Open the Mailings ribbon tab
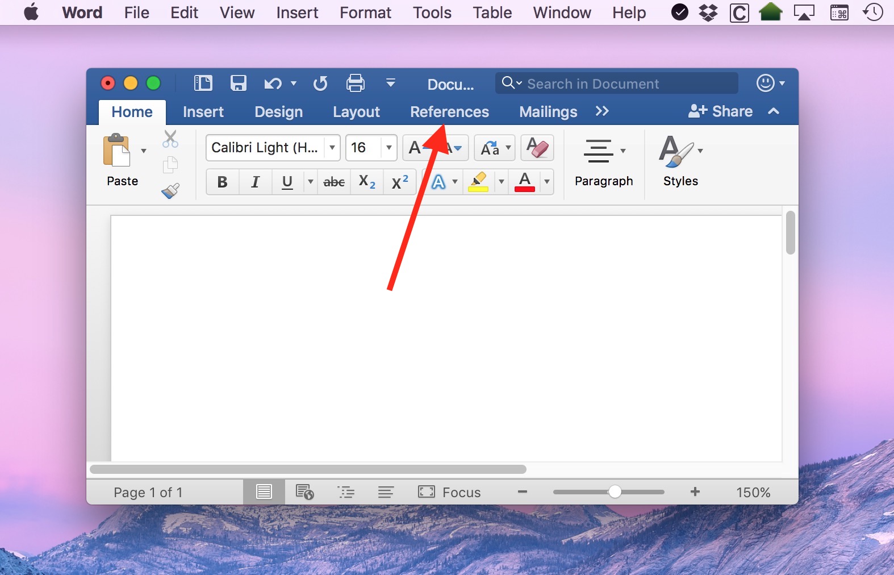This screenshot has width=894, height=575. 548,112
